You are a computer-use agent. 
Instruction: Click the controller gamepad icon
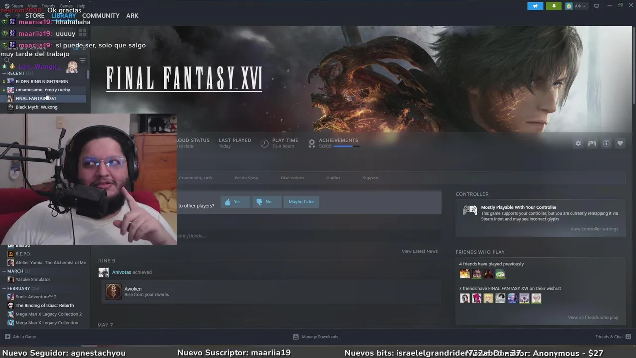470,211
